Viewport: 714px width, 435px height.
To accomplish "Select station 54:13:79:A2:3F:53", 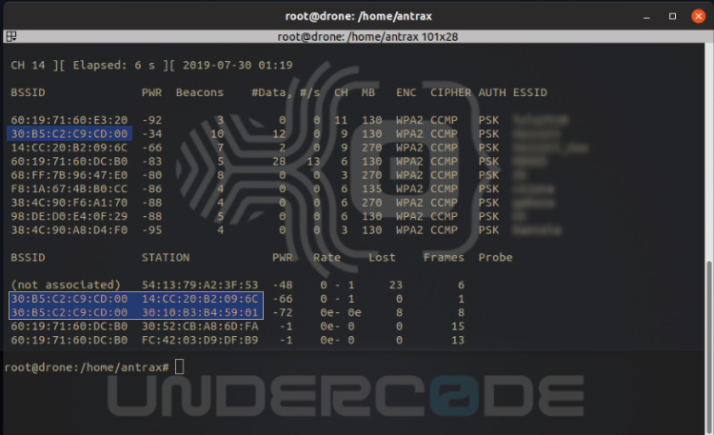I will point(200,286).
